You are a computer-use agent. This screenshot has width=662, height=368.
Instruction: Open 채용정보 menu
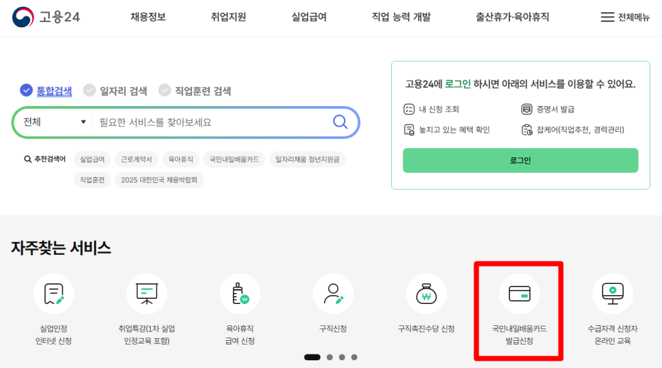(148, 17)
